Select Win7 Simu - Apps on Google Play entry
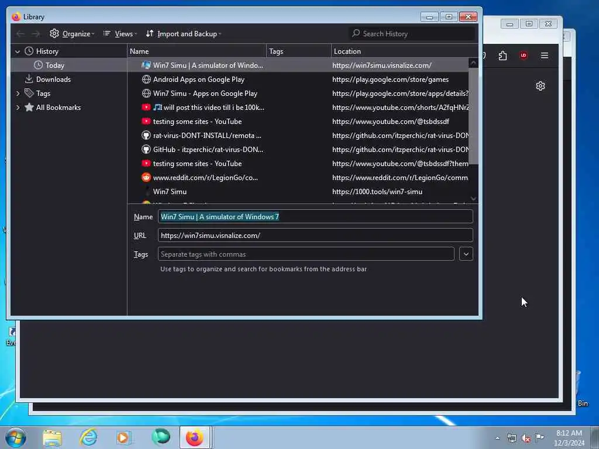This screenshot has height=449, width=599. tap(298, 94)
